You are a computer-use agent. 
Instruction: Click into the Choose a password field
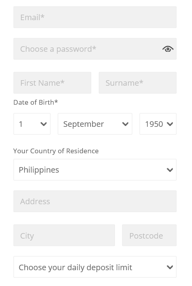point(95,49)
